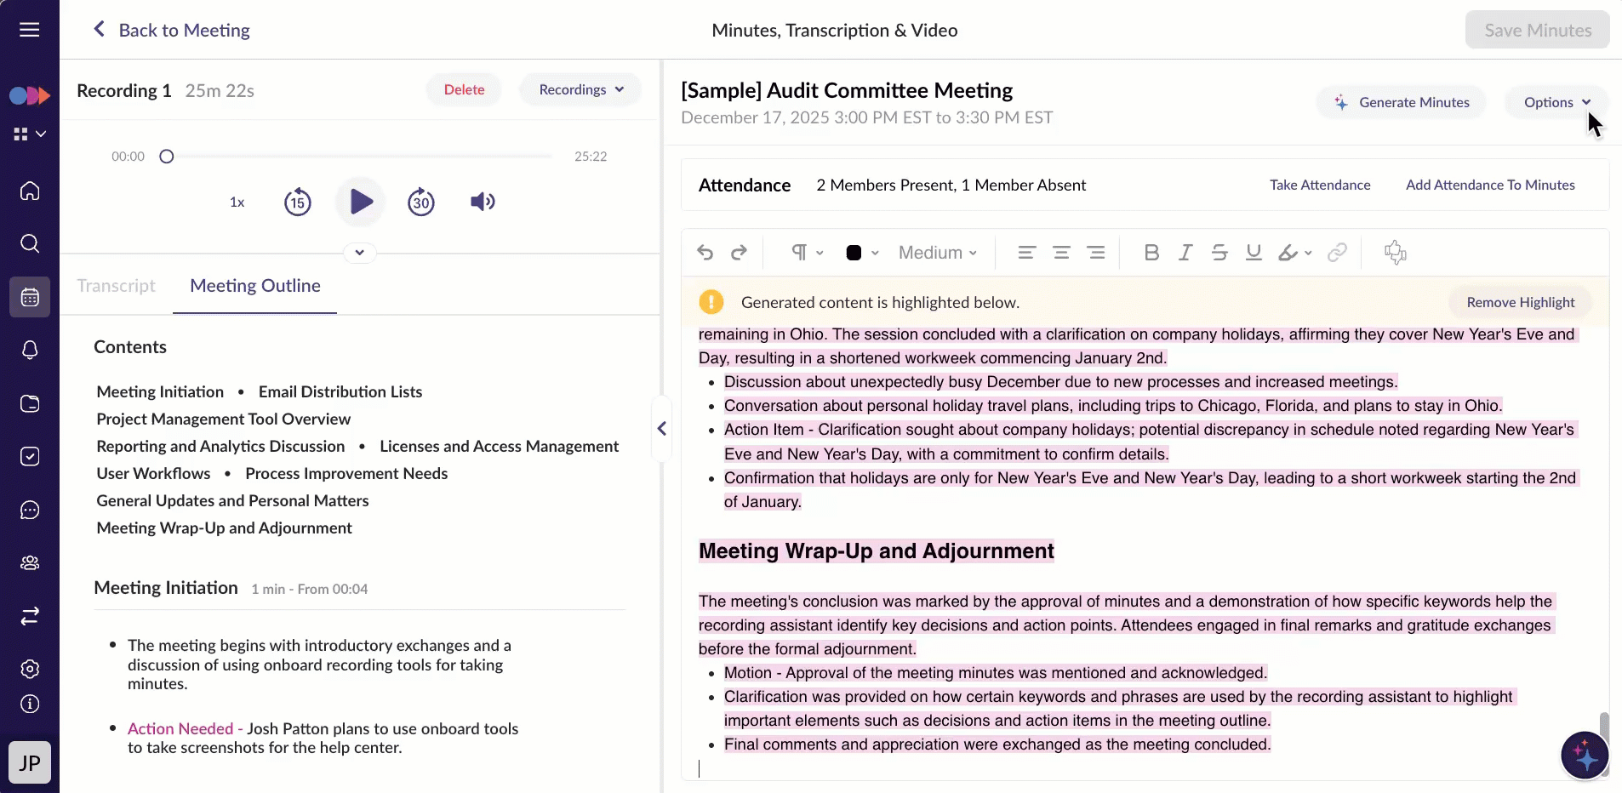Switch to the Meeting Outline tab
Viewport: 1622px width, 793px height.
(255, 286)
